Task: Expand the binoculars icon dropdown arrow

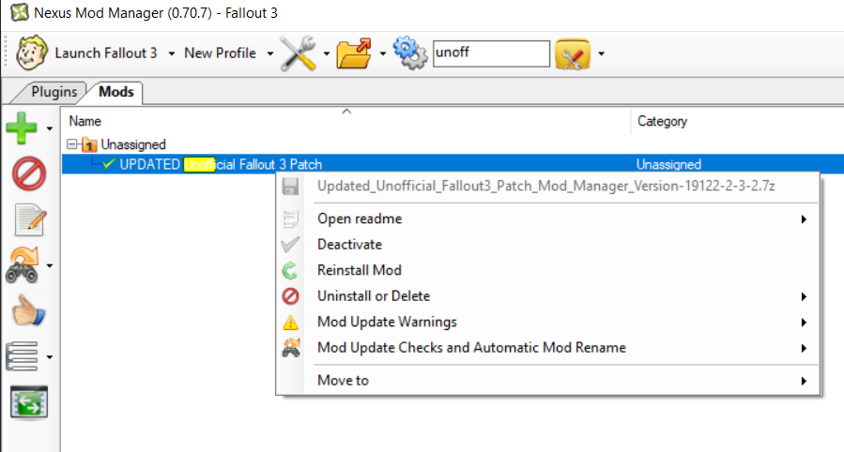Action: coord(50,265)
